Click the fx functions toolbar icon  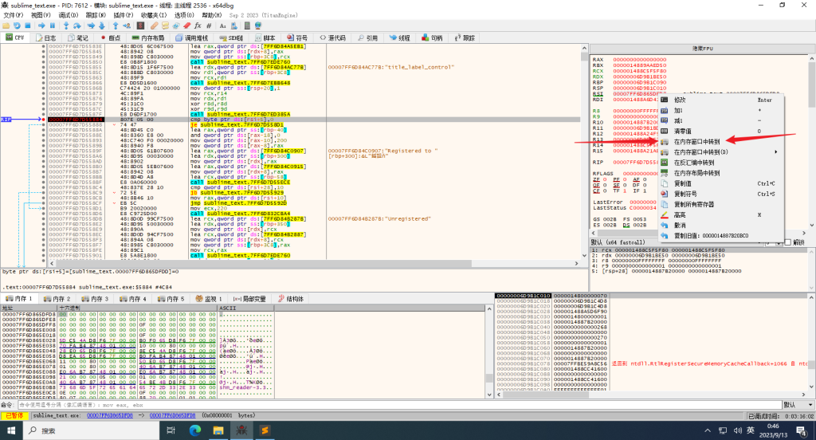(x=198, y=26)
